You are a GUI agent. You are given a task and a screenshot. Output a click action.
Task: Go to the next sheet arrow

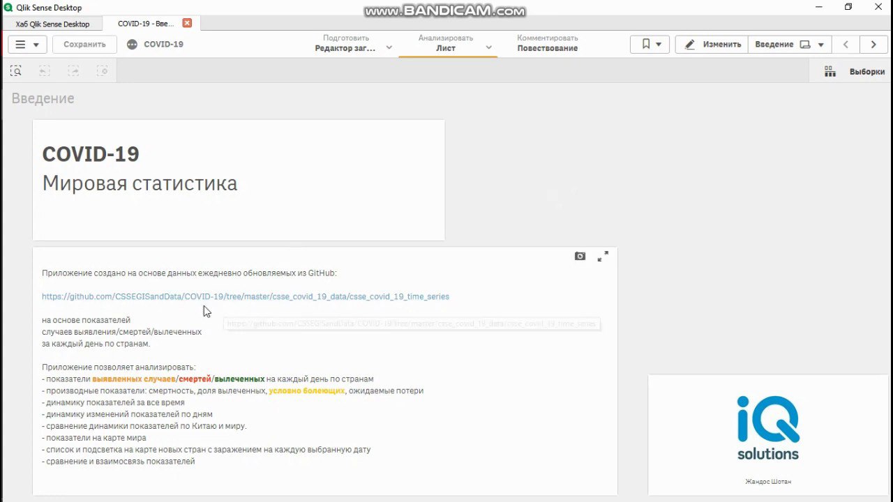click(873, 44)
